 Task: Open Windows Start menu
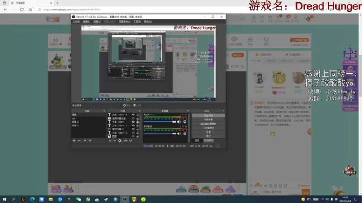point(5,199)
